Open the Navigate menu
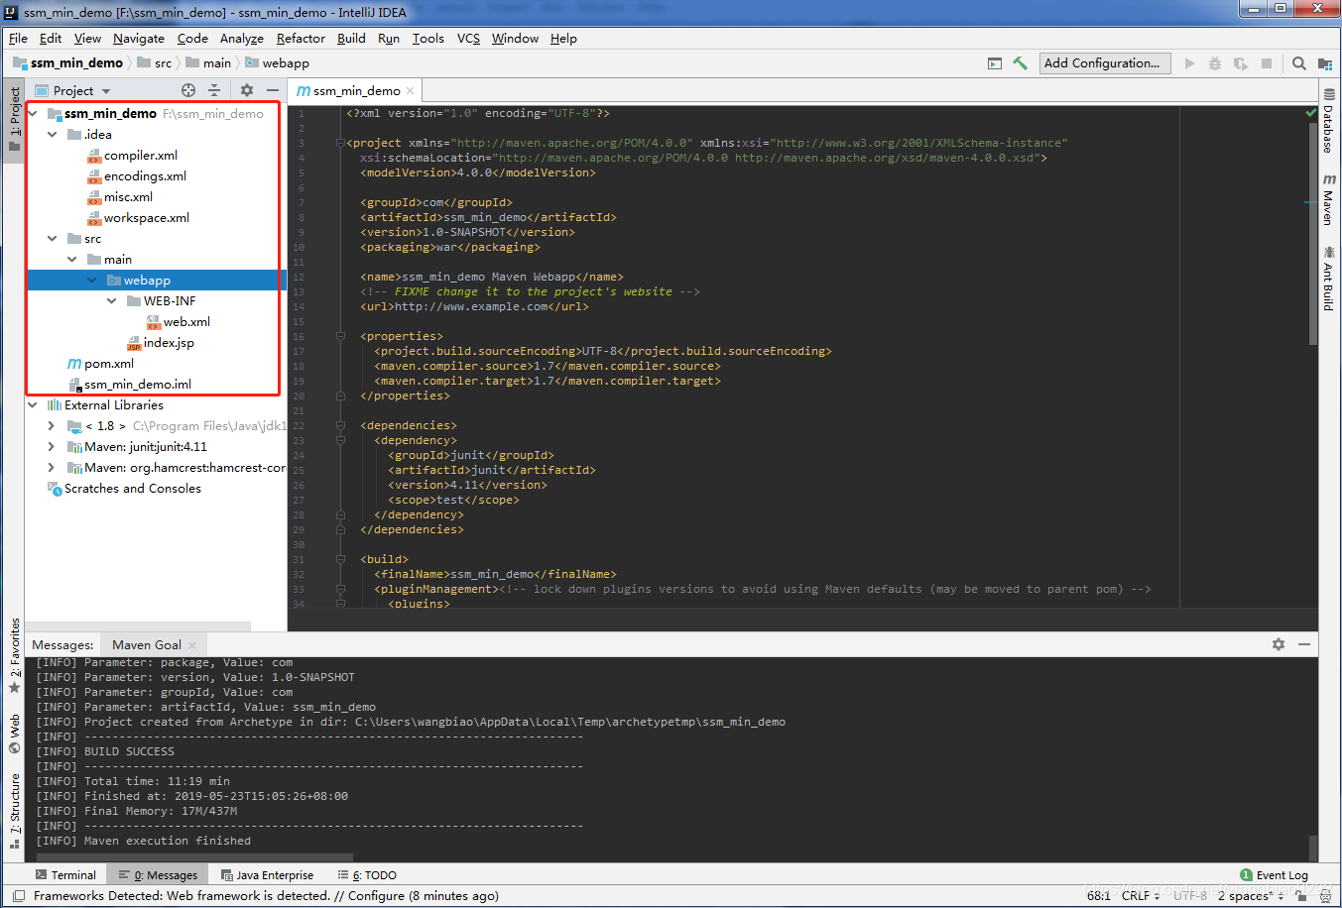1342x908 pixels. [139, 38]
